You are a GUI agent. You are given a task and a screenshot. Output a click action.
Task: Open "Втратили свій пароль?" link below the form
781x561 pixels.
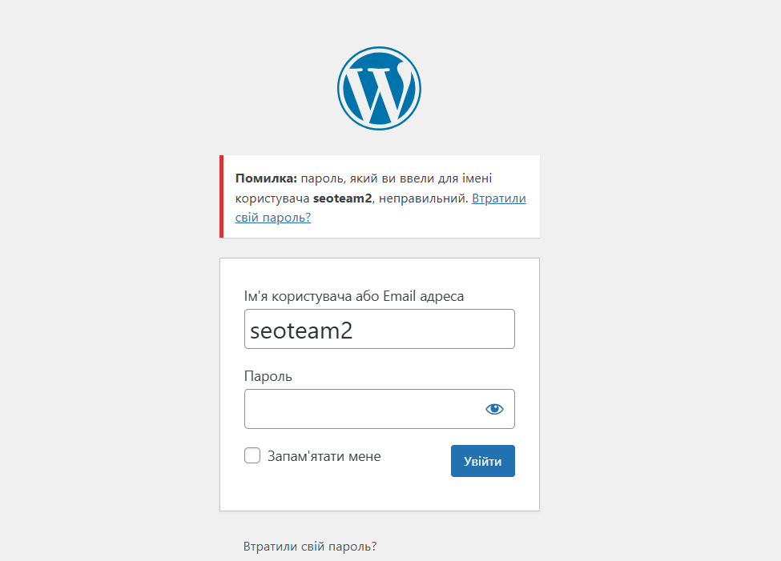pyautogui.click(x=309, y=547)
